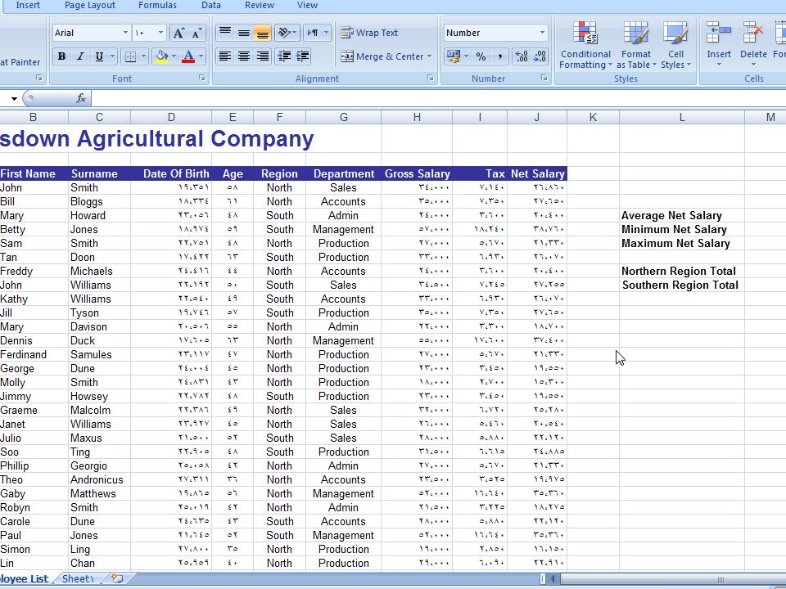Open the Page Layout ribbon tab
786x589 pixels.
point(90,6)
